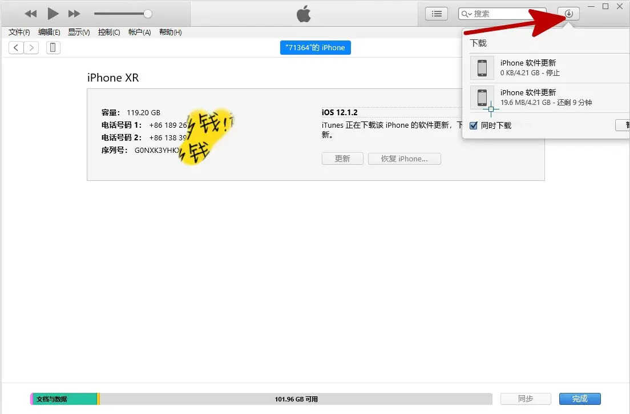Screen dimensions: 630x414
Task: Open the list view icon button
Action: tap(437, 14)
